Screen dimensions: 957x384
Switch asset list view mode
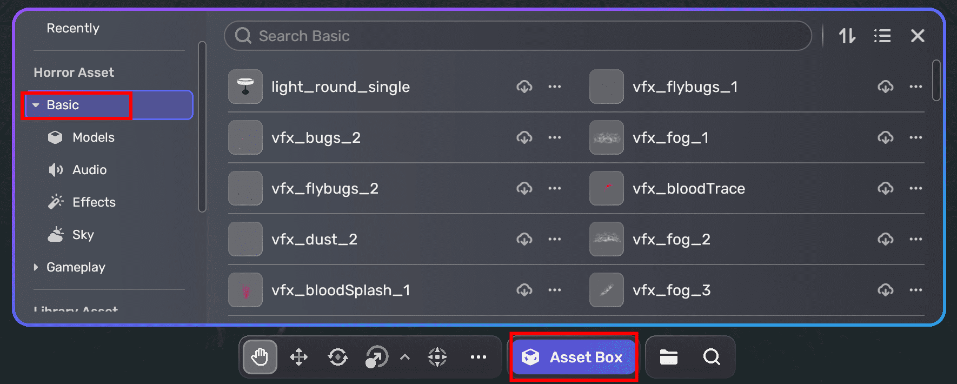[x=882, y=36]
